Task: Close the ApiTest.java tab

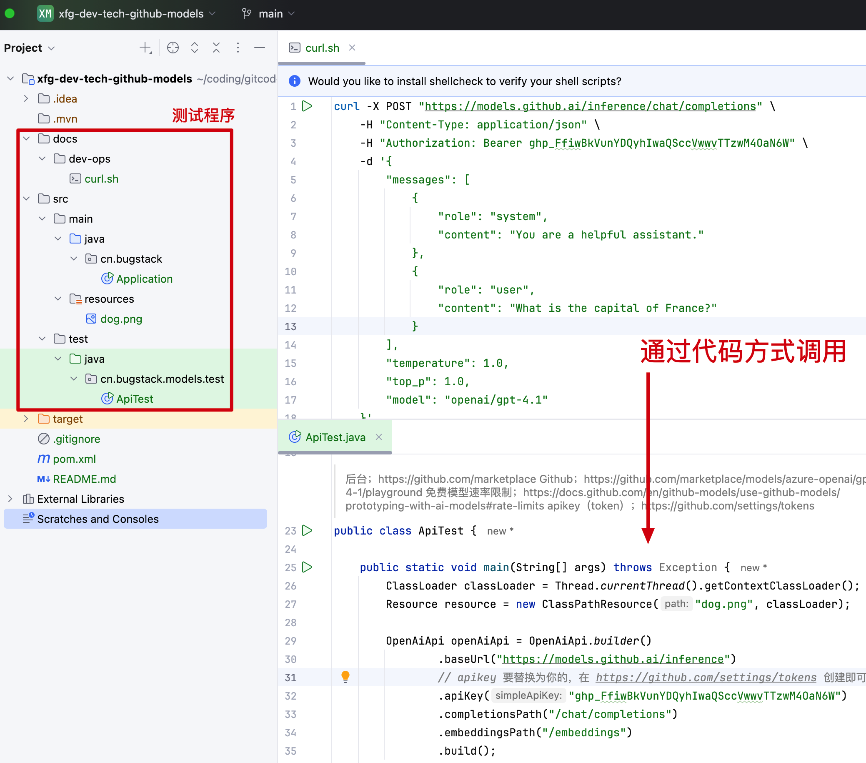Action: (379, 437)
